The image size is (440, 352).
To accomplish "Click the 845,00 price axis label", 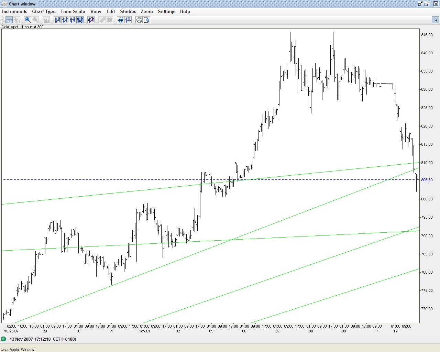I will tap(427, 35).
